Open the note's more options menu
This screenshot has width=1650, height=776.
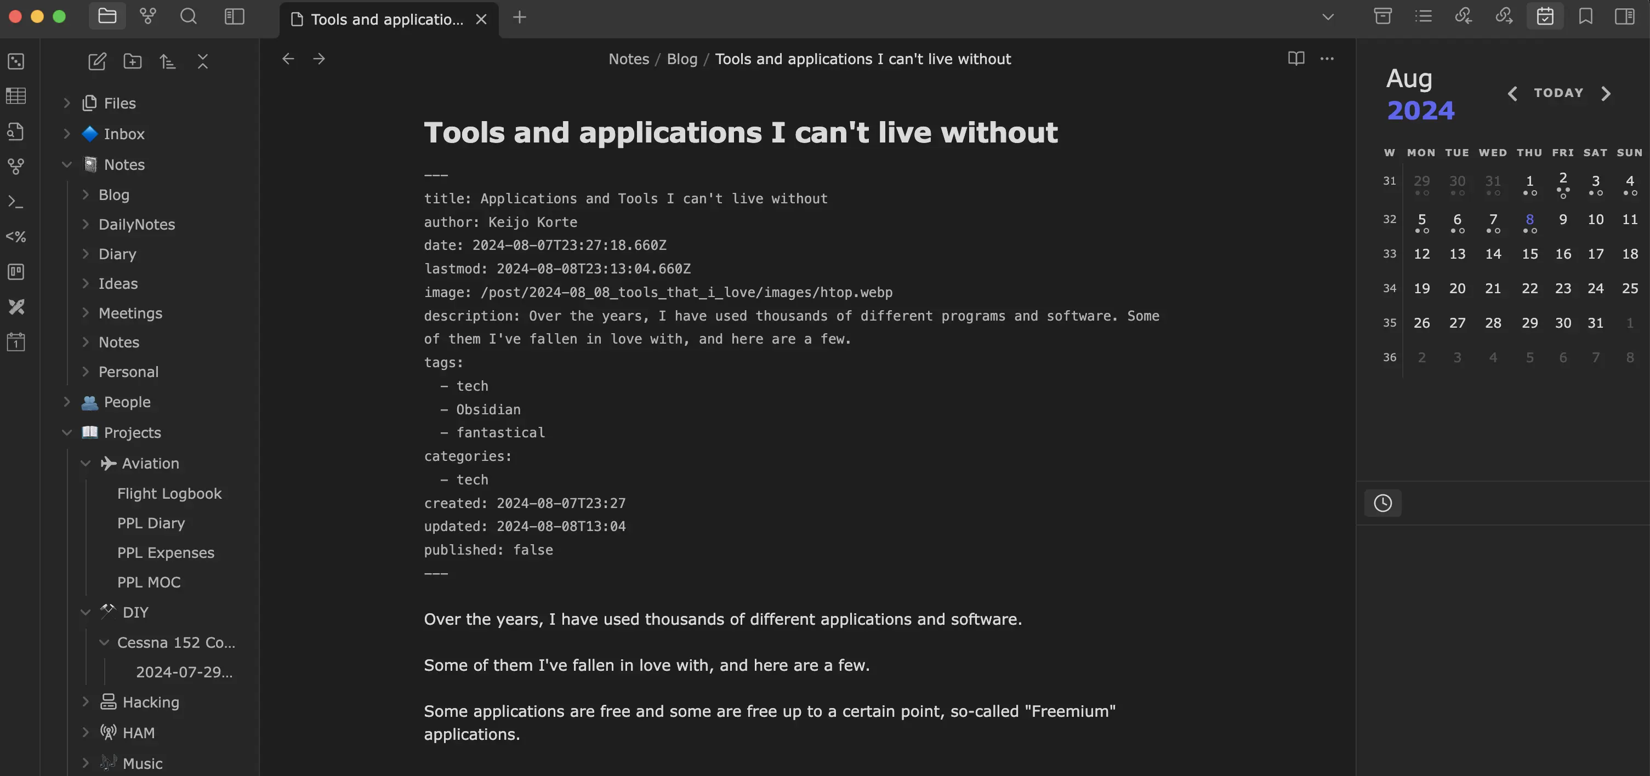[1327, 59]
